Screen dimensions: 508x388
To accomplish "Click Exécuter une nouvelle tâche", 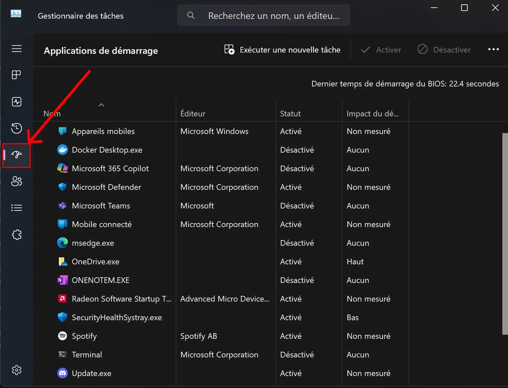I will (x=282, y=50).
